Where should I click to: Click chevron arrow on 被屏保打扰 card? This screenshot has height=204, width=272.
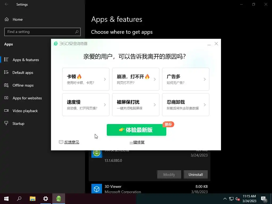click(x=155, y=105)
